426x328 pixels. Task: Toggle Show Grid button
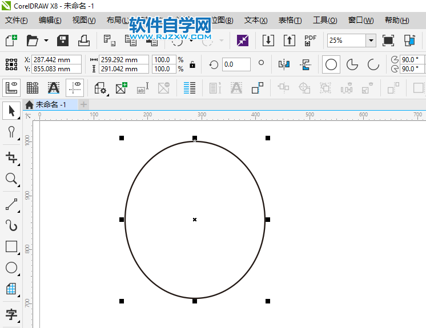(x=33, y=88)
